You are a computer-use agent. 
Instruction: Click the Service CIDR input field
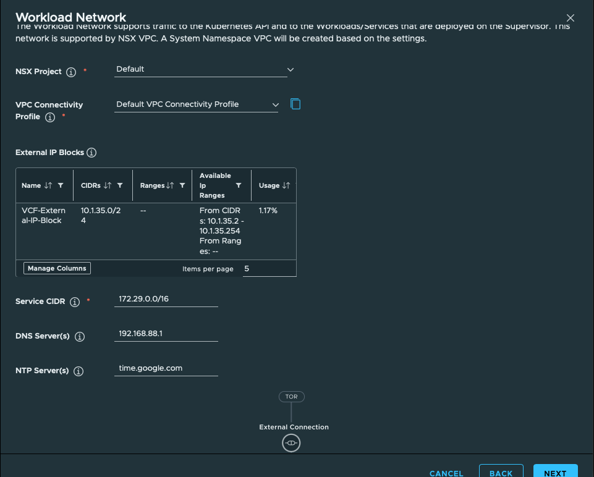coord(166,299)
